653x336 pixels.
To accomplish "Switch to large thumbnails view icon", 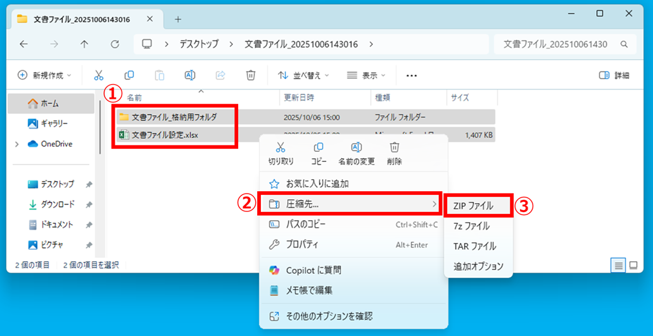I will coord(633,265).
